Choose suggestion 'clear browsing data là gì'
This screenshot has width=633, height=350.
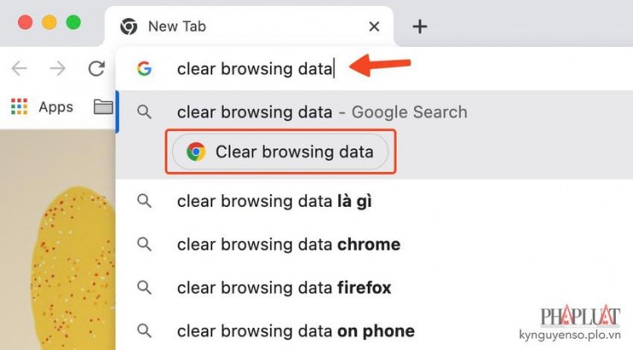click(274, 201)
